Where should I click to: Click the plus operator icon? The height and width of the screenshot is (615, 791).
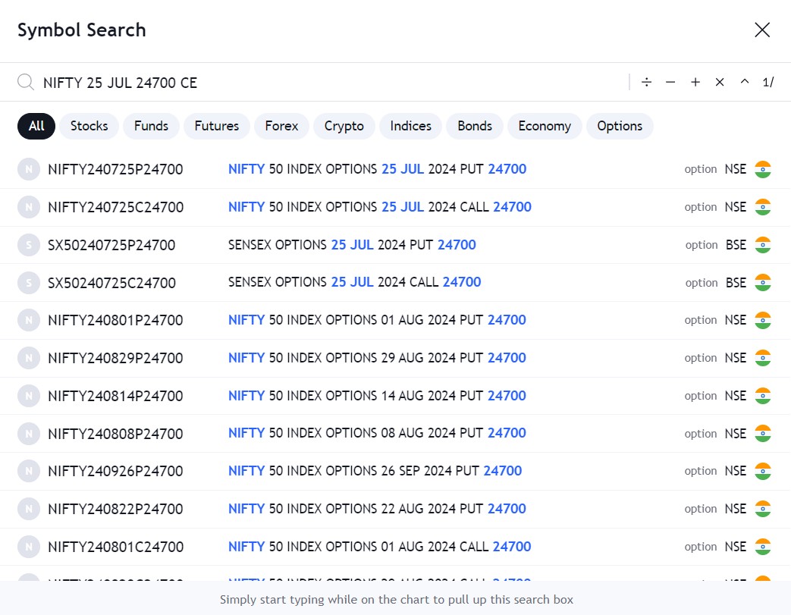(x=695, y=82)
